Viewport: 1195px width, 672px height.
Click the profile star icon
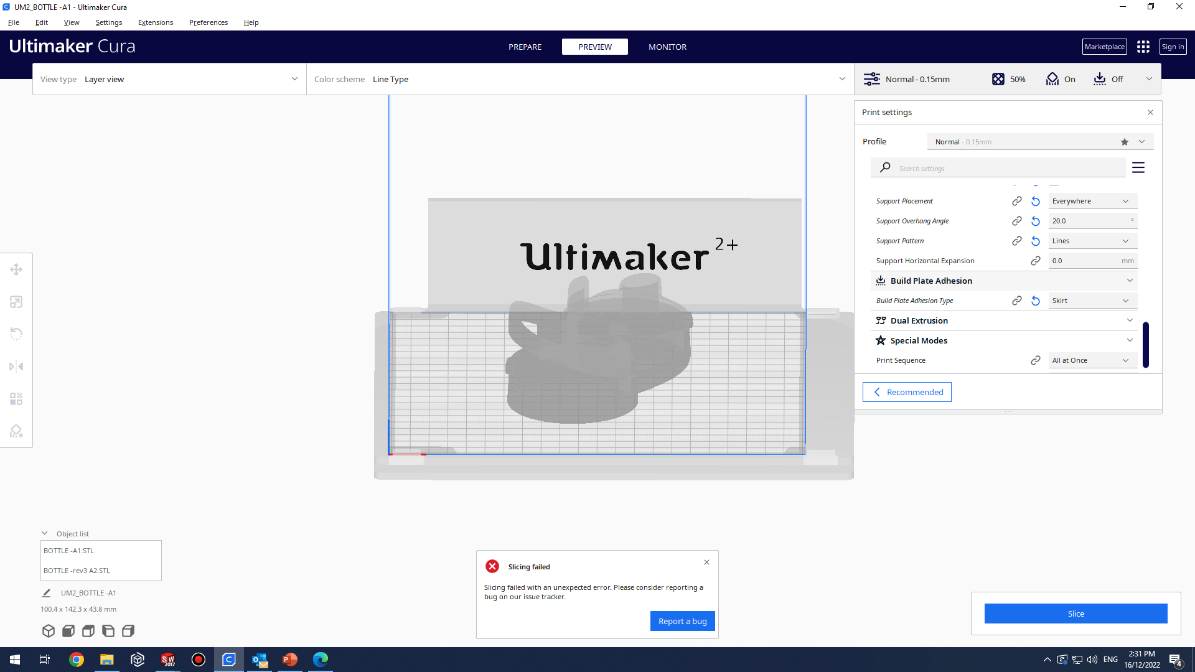tap(1125, 142)
